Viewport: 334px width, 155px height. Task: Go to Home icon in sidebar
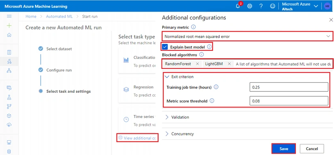(9, 35)
